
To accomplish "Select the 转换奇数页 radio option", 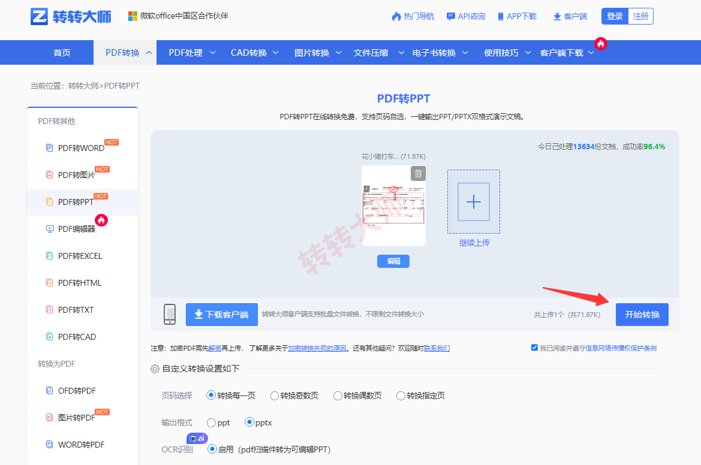I will point(275,395).
